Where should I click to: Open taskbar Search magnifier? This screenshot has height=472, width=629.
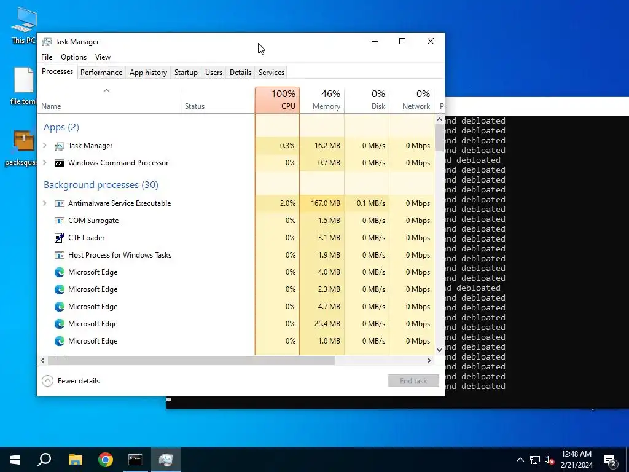tap(44, 460)
